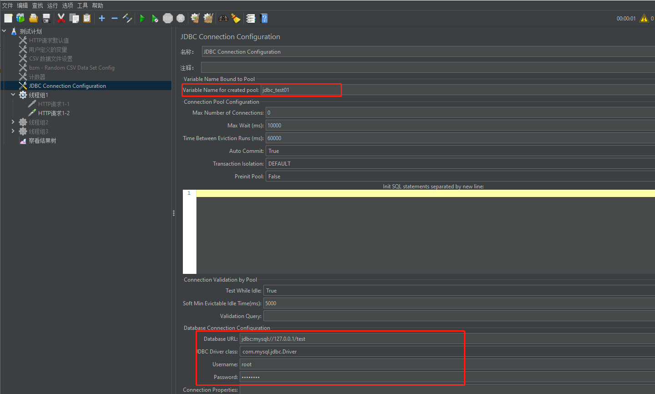Select HTTP请求1-1 sampler in tree

point(54,104)
